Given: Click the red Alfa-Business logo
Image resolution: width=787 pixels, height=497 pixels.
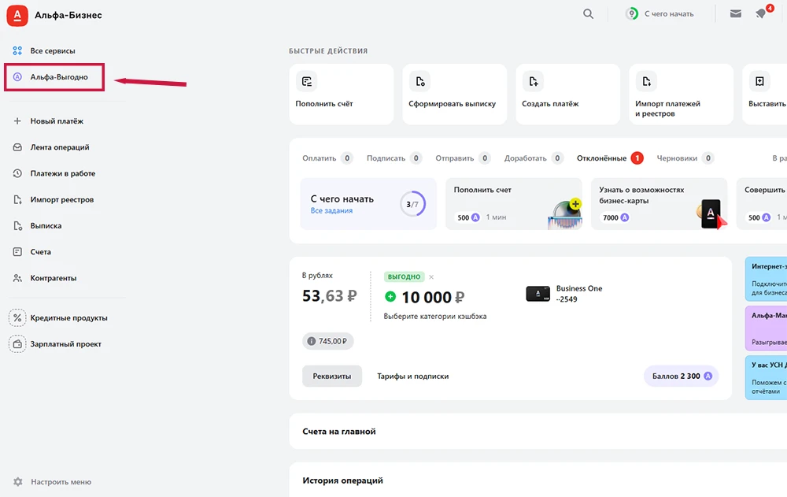Looking at the screenshot, I should 17,15.
